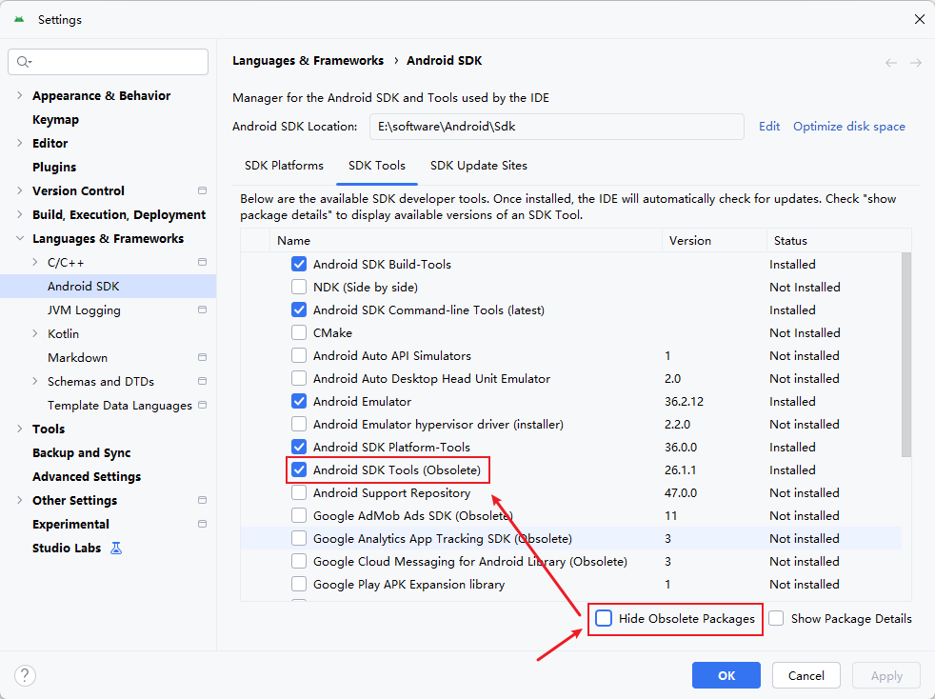Click the help question mark icon
The image size is (935, 699).
(x=26, y=675)
